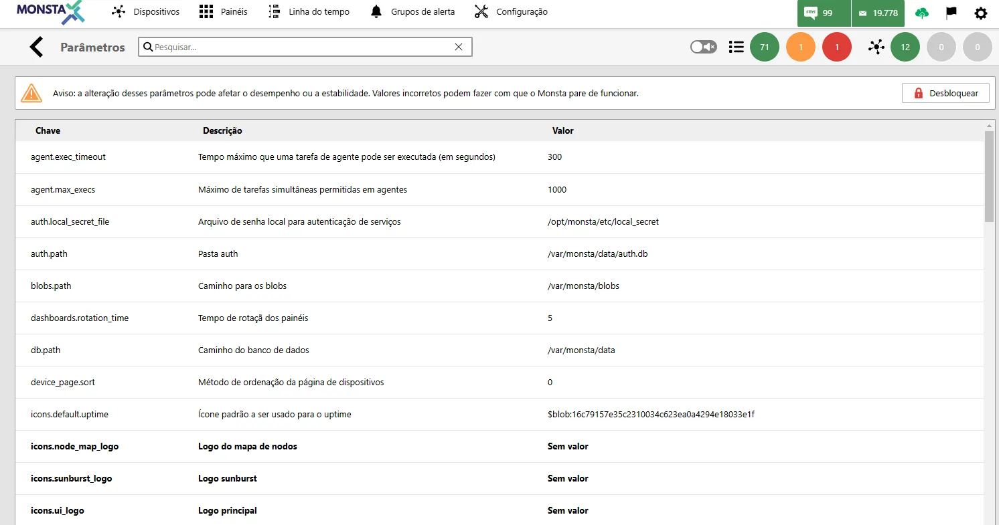The height and width of the screenshot is (525, 999).
Task: Go back with the left chevron arrow
Action: [x=36, y=47]
